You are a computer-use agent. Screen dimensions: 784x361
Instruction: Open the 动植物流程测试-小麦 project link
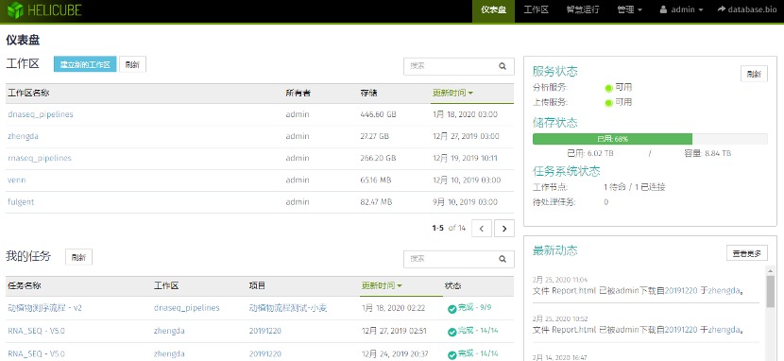(x=288, y=308)
